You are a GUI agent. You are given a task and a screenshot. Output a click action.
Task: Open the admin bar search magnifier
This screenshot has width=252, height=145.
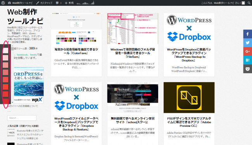249,3
